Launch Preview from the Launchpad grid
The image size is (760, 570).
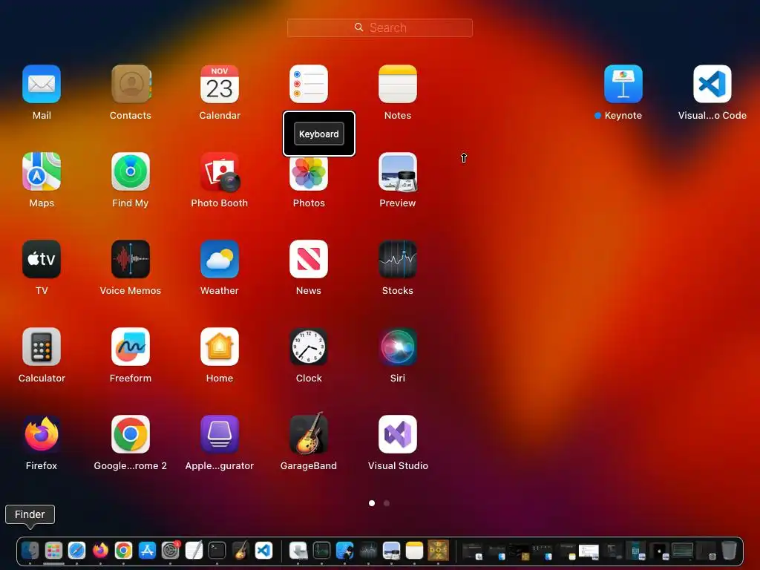click(398, 172)
